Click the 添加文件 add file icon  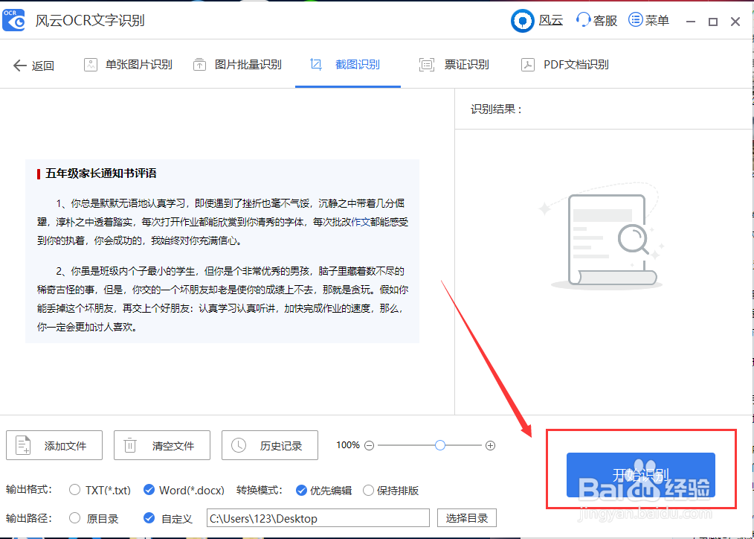[x=25, y=445]
